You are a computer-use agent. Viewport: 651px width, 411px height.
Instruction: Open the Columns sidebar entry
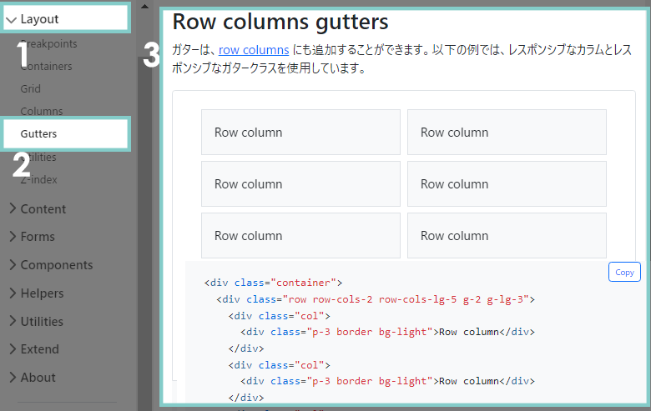(x=42, y=111)
